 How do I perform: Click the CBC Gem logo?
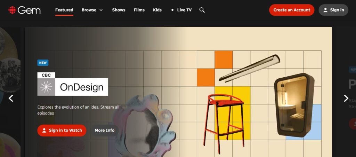click(25, 10)
